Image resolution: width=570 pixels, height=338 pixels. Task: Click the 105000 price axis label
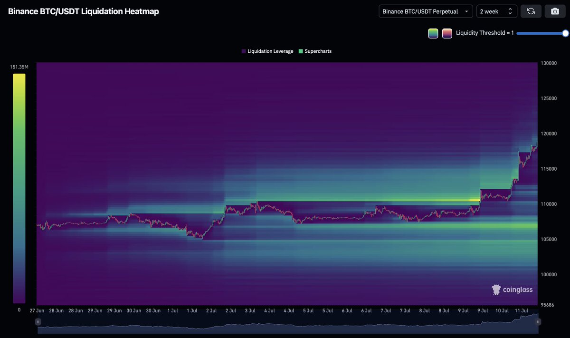[549, 239]
